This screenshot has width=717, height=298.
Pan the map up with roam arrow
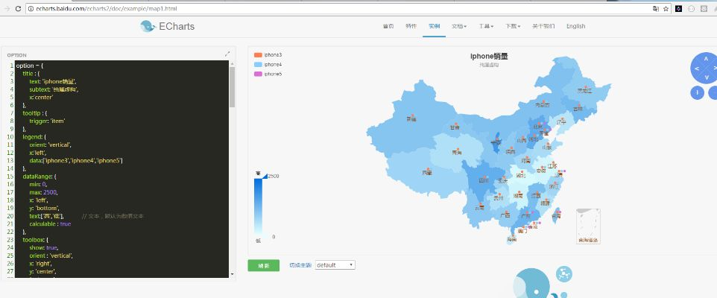click(x=705, y=58)
